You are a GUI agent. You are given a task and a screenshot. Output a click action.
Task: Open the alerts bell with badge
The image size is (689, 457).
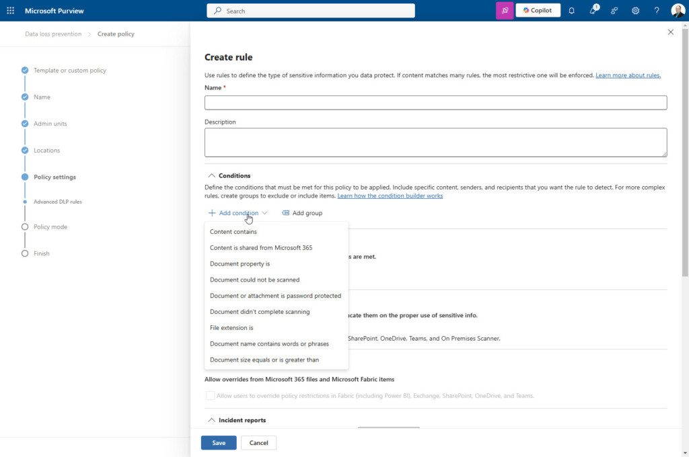coord(593,11)
